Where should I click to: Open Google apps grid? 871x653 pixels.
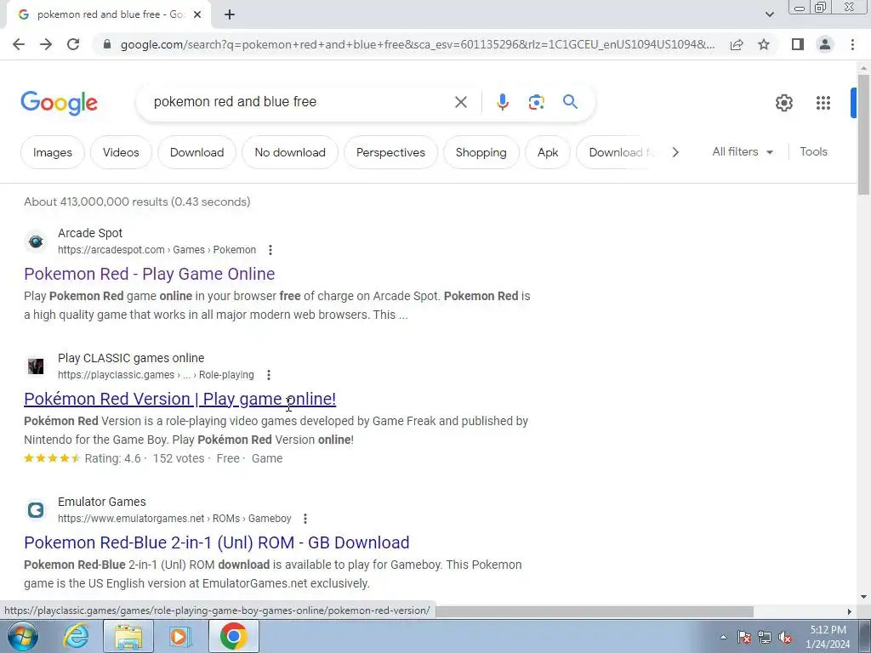pos(823,103)
